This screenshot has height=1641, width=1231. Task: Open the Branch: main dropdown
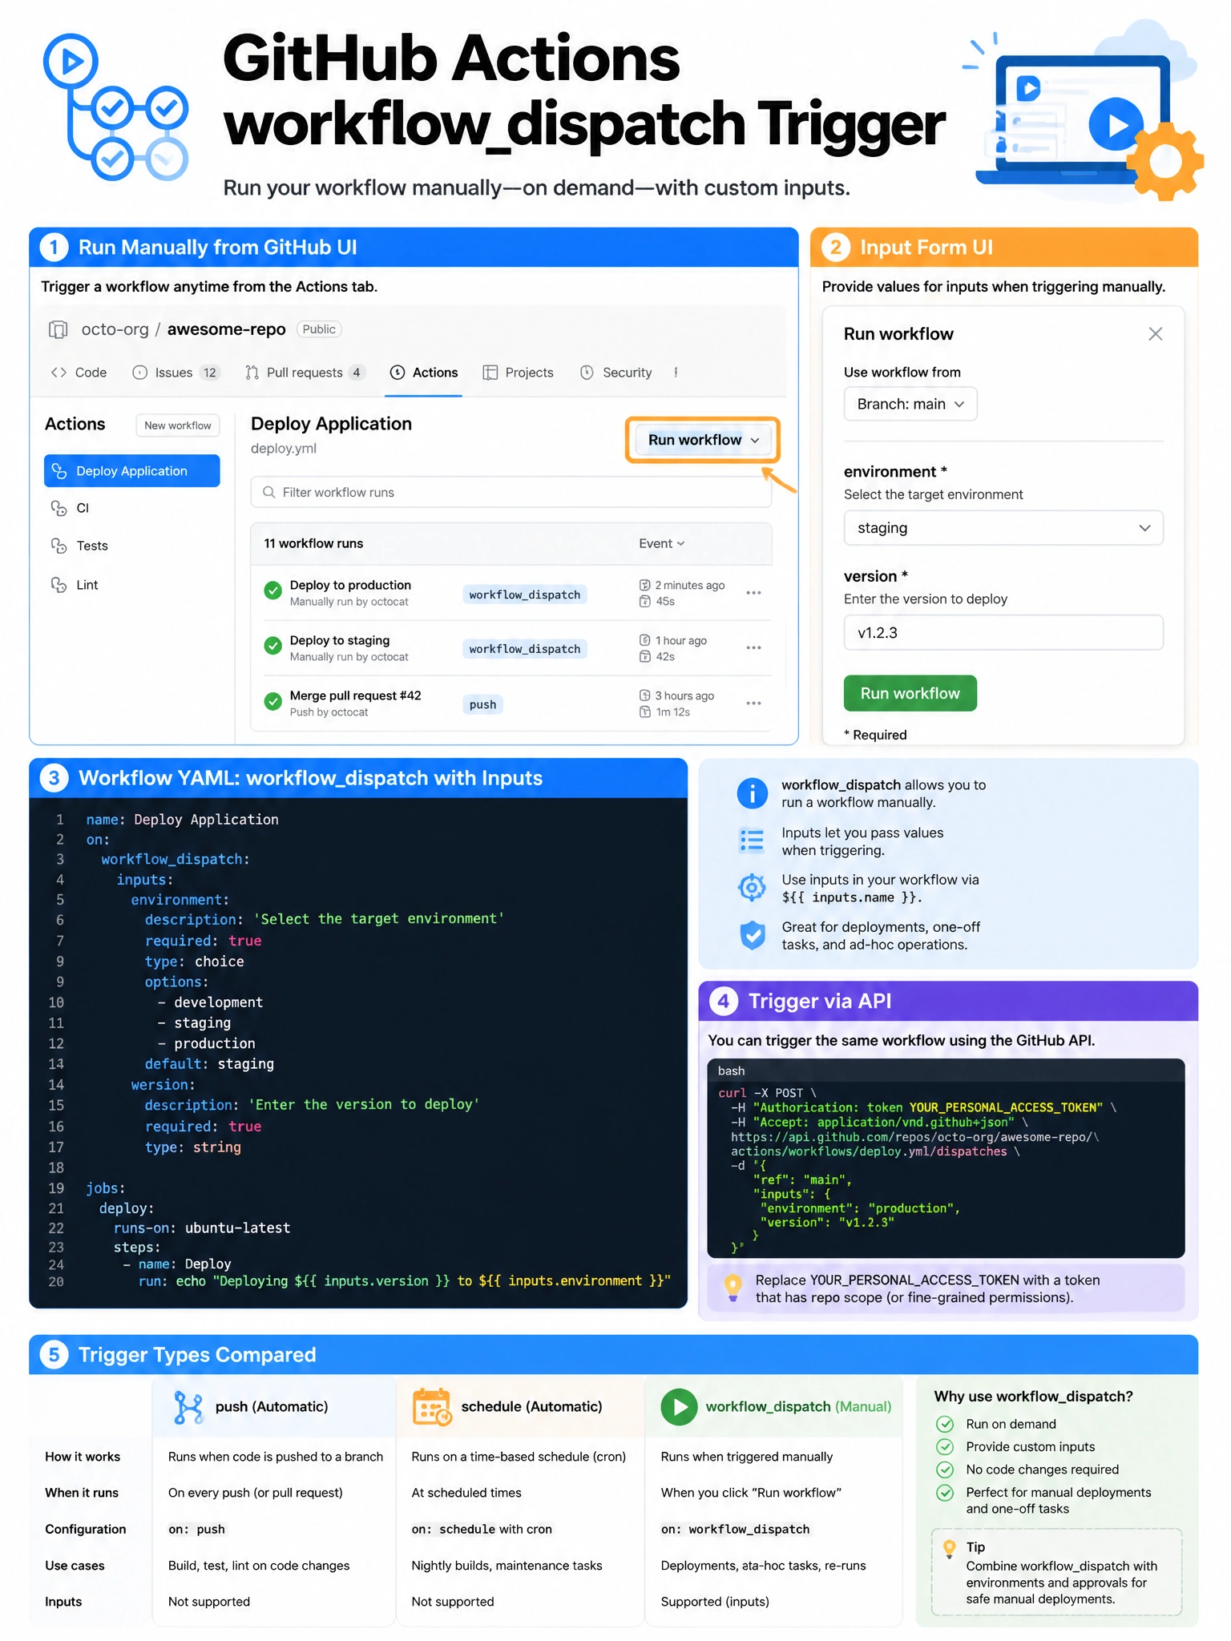point(910,404)
